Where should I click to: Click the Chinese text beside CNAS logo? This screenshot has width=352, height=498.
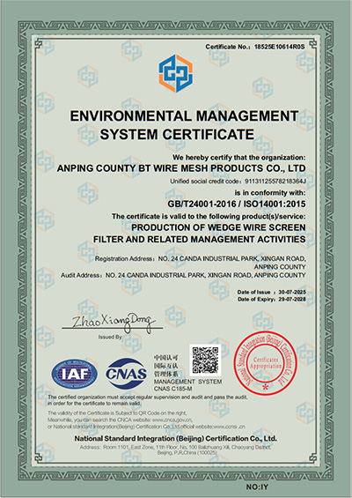[x=165, y=365]
